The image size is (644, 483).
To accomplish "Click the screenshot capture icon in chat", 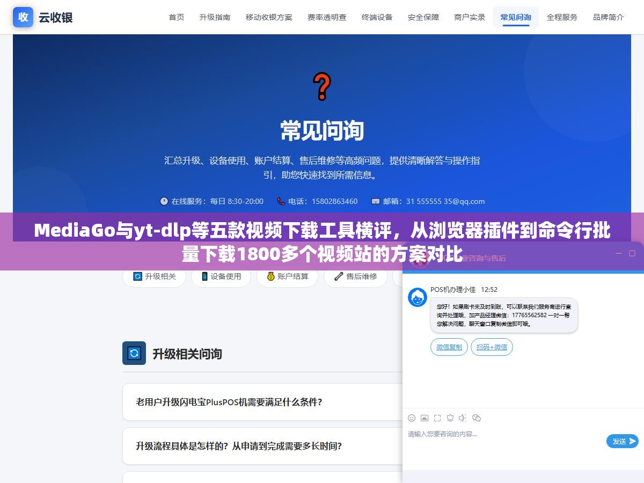I will point(437,418).
